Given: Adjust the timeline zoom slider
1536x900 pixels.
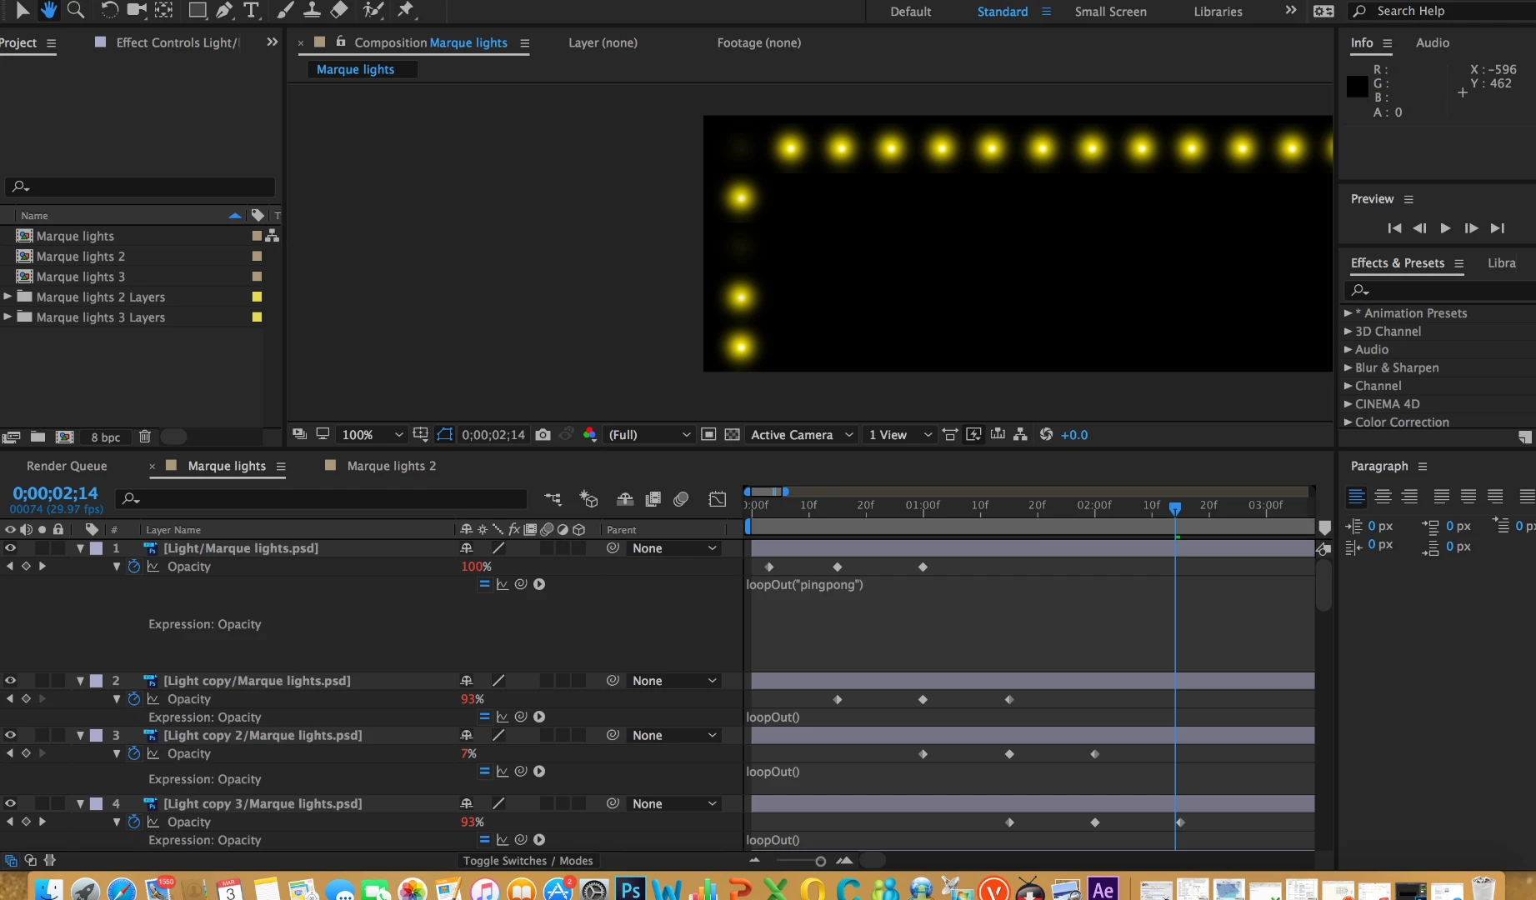Looking at the screenshot, I should [x=819, y=861].
